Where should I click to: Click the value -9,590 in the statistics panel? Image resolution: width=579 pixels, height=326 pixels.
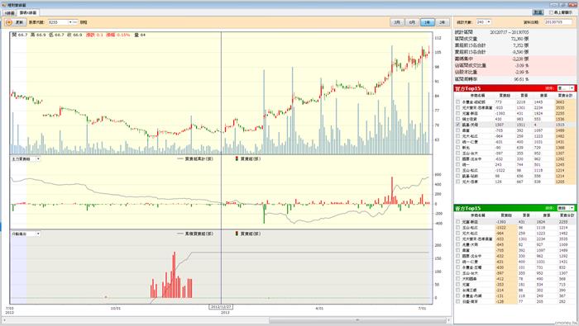tap(518, 52)
